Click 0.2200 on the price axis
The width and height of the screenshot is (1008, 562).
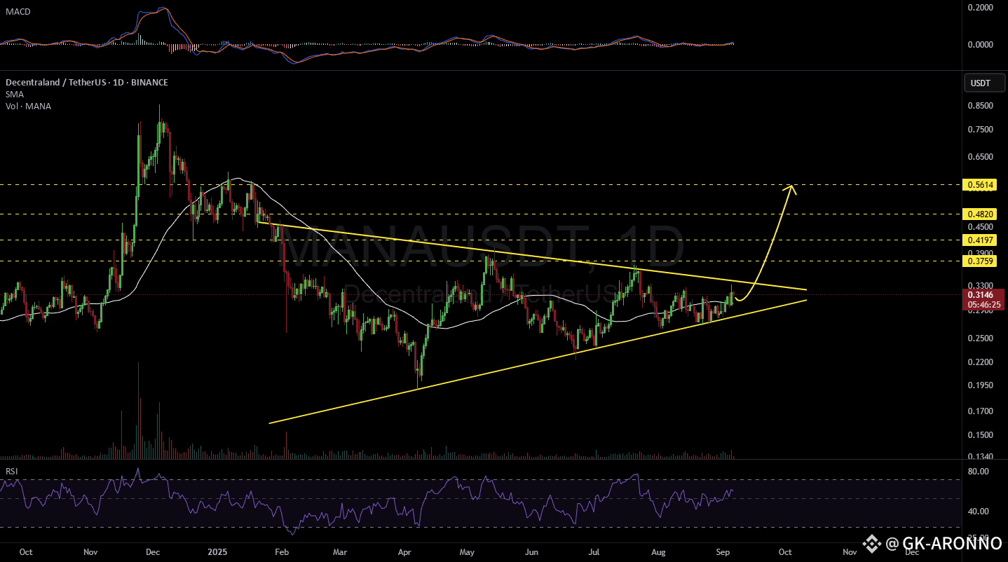[x=981, y=362]
